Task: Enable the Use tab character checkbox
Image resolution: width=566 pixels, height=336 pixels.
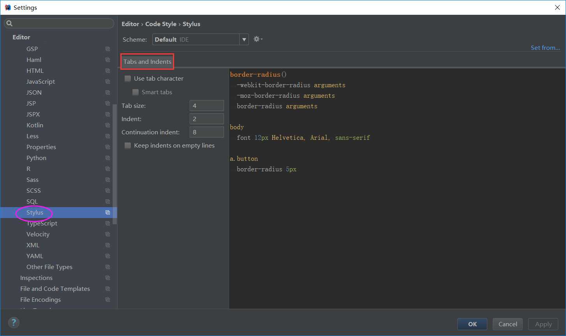Action: coord(128,79)
